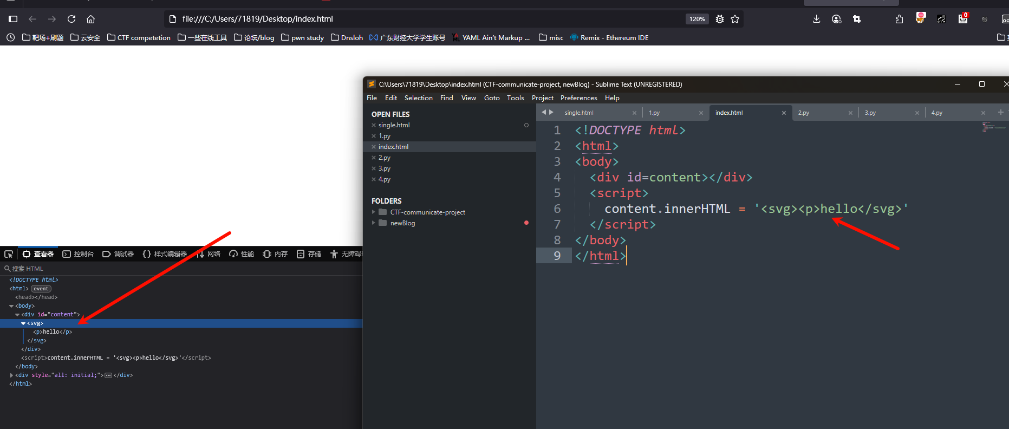
Task: Activate the devtools element picker icon
Action: coord(9,254)
